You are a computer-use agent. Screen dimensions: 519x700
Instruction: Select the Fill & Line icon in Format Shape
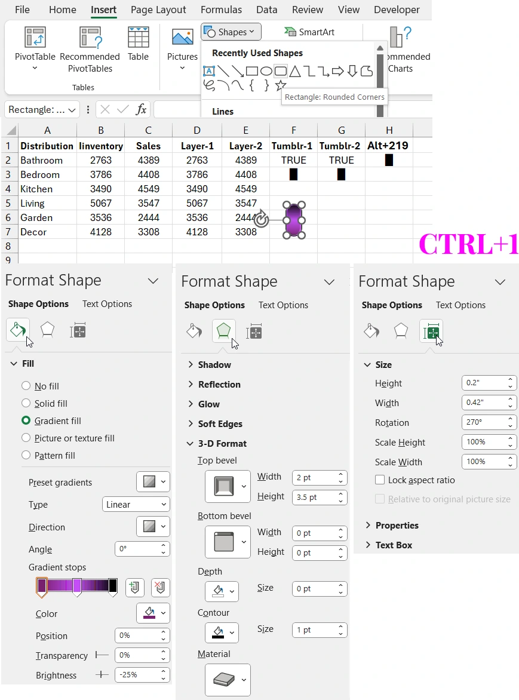(17, 329)
